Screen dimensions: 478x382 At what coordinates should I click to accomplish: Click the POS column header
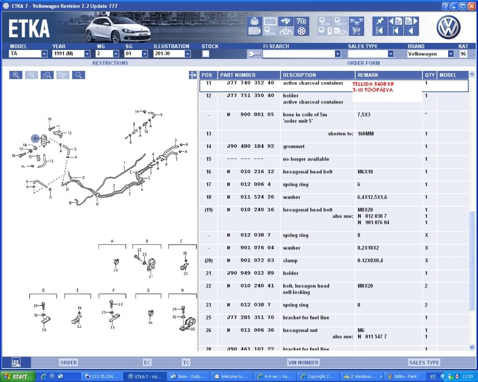209,75
